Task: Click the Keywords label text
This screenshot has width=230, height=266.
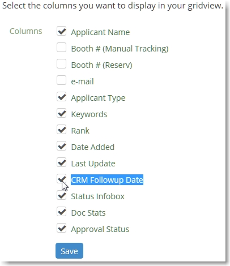Action: pyautogui.click(x=89, y=114)
